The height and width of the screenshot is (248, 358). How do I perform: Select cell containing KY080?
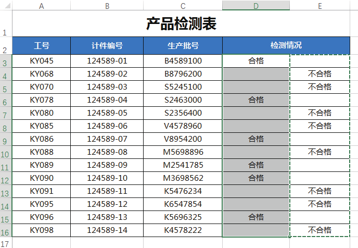pos(41,113)
